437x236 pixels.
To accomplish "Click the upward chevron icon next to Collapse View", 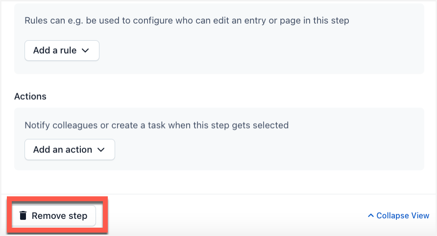I will 371,215.
